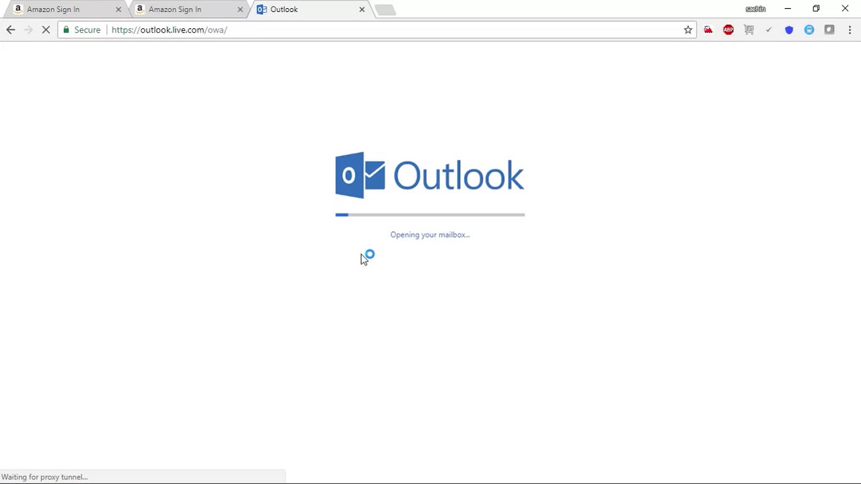Open the red car extension icon
The height and width of the screenshot is (484, 861).
click(x=708, y=30)
